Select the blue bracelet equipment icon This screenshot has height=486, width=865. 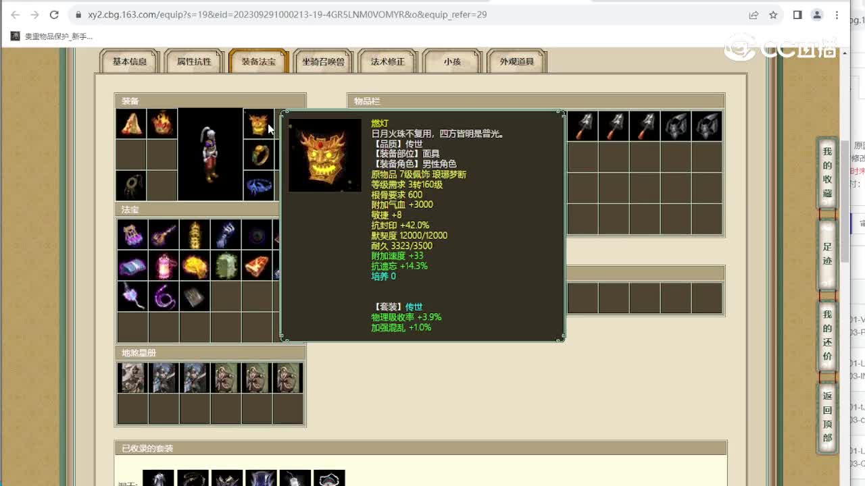258,186
